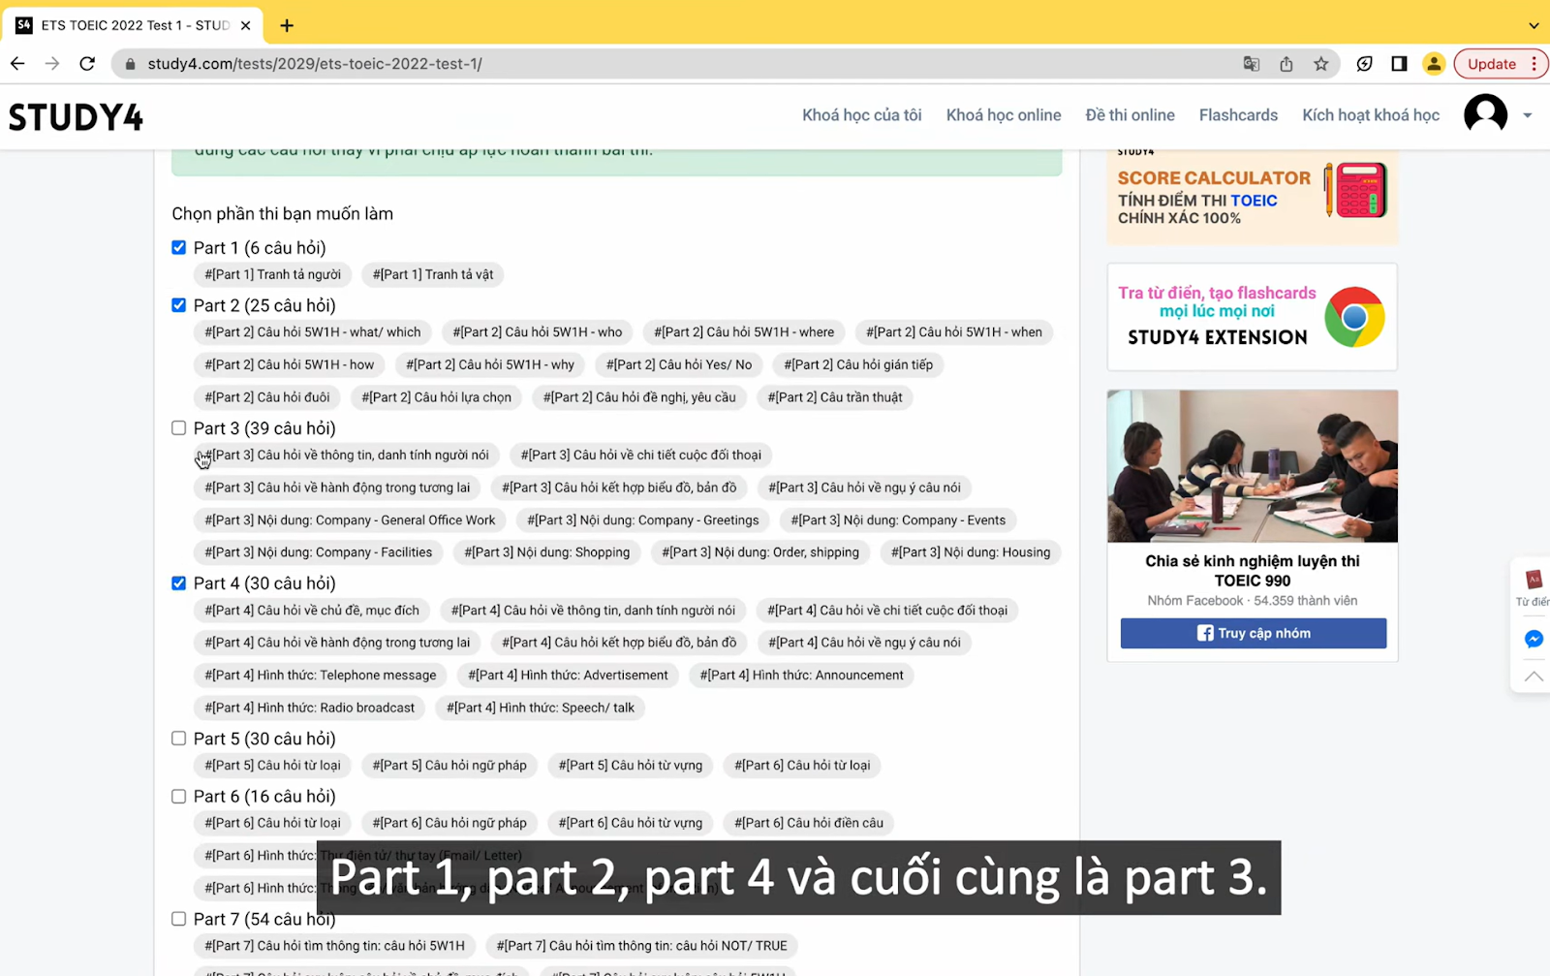This screenshot has width=1550, height=976.
Task: Open the dictionary Từ điển sidebar icon
Action: point(1534,587)
